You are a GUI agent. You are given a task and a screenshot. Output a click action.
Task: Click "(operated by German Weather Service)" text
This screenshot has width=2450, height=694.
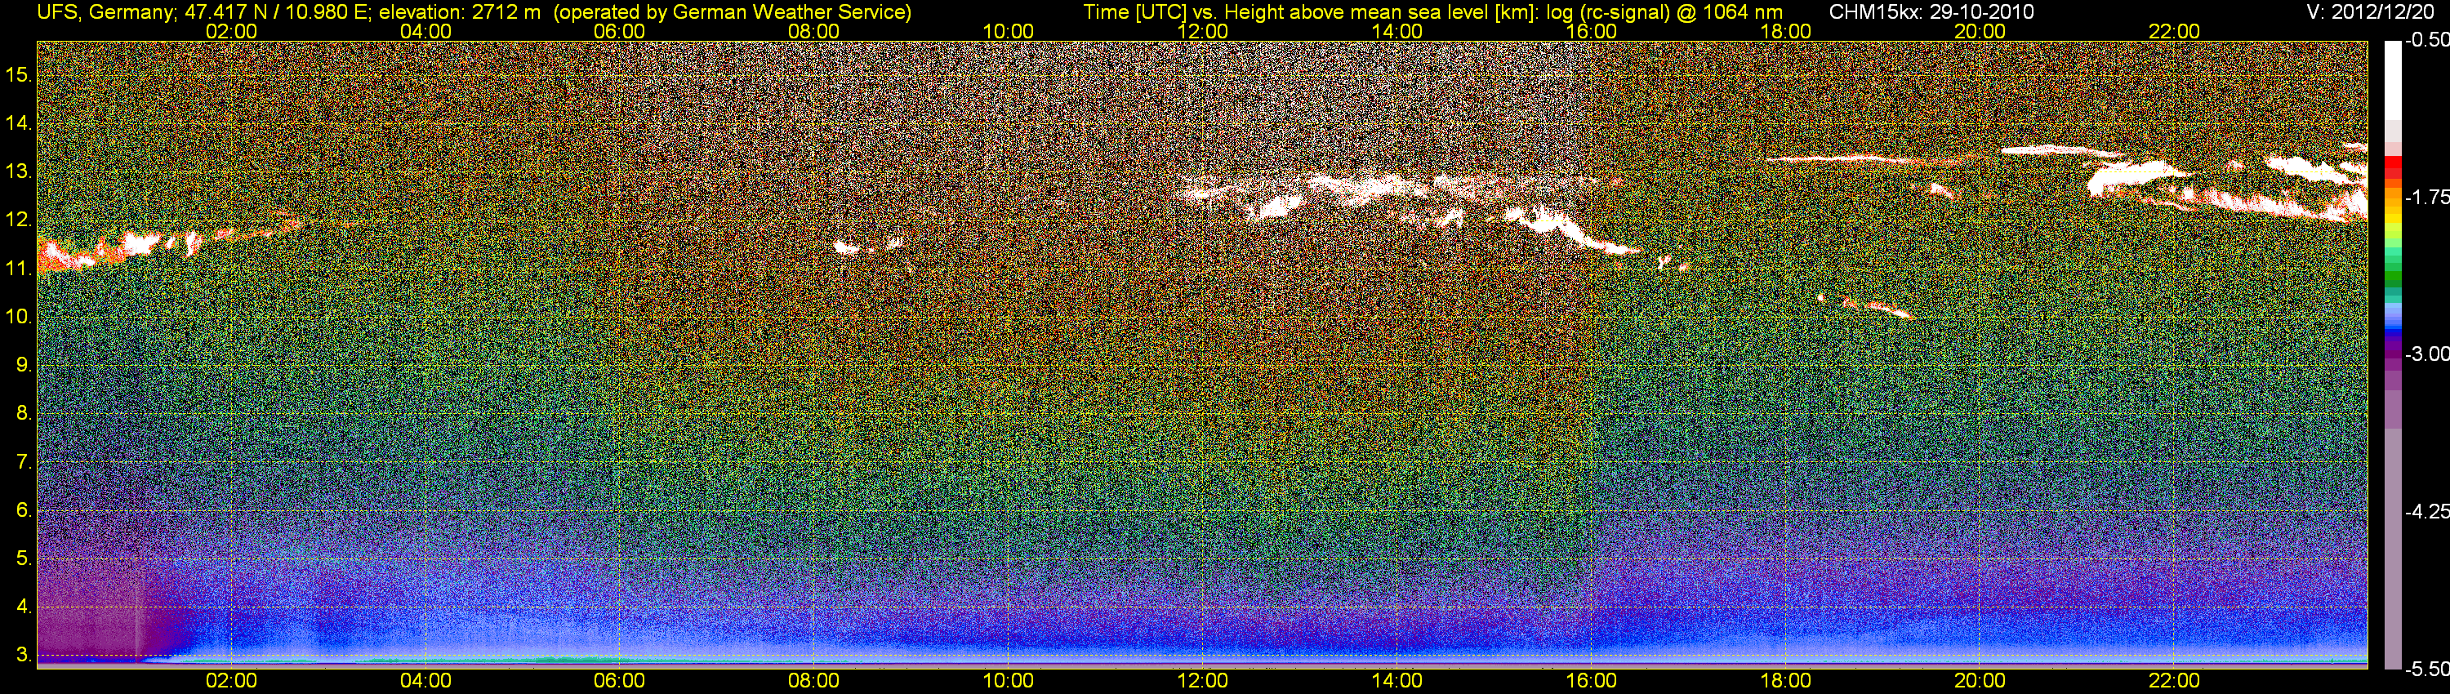click(732, 11)
